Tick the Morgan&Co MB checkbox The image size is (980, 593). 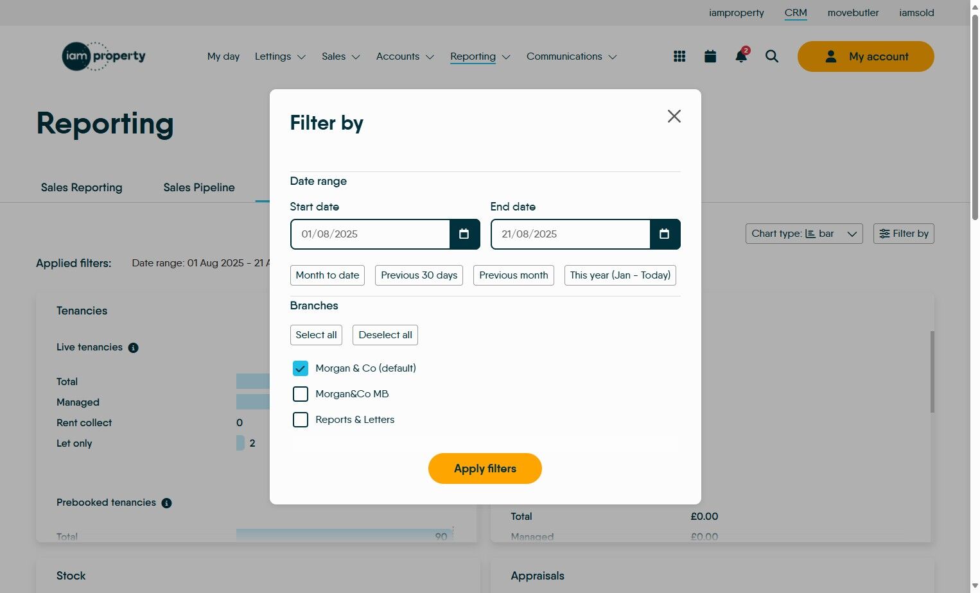[301, 394]
